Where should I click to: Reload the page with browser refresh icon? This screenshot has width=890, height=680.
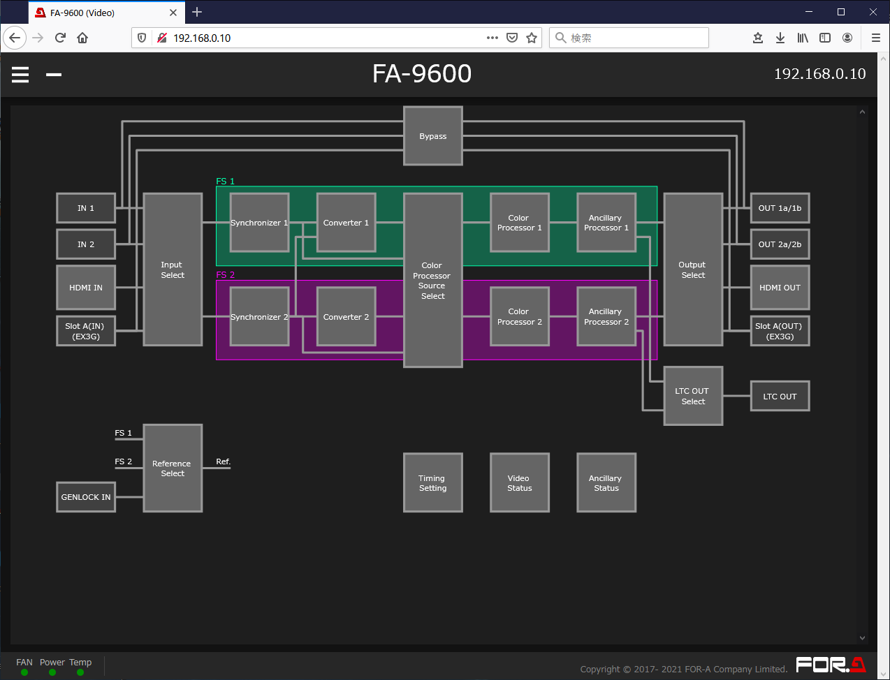(60, 38)
